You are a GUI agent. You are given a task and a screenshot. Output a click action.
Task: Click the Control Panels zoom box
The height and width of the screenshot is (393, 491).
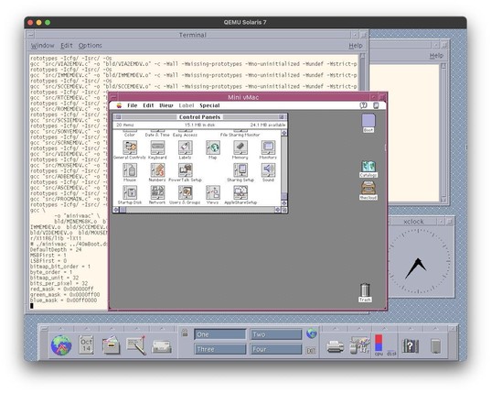(x=282, y=117)
